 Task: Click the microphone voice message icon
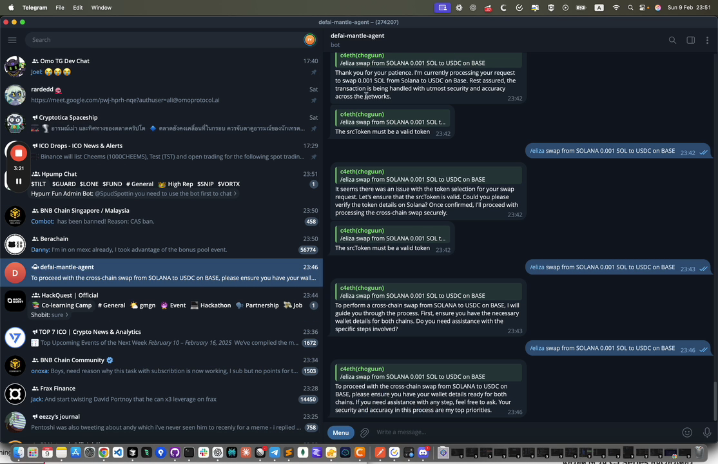coord(707,432)
